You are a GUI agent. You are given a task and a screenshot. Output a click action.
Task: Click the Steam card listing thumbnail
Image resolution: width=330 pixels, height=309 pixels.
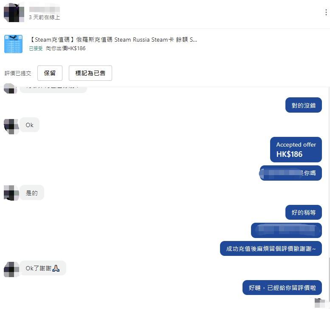[13, 44]
